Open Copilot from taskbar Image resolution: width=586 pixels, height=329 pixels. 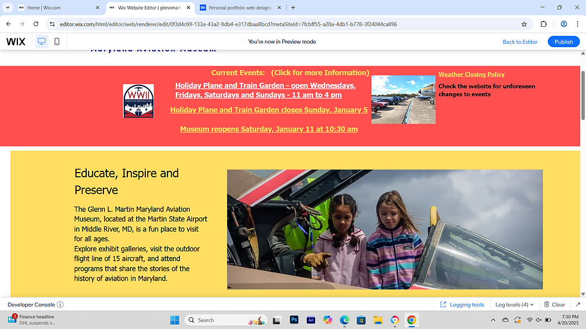328,320
